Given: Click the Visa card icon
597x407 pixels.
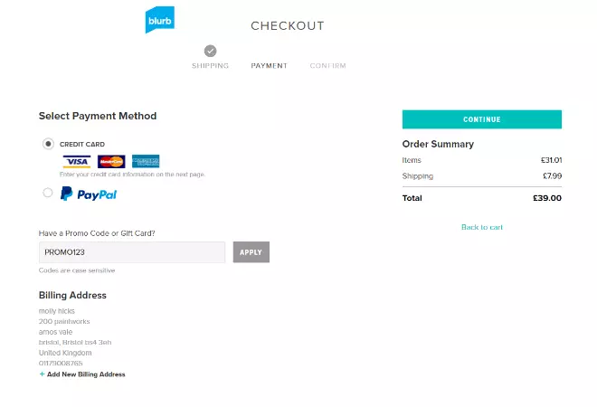Looking at the screenshot, I should click(77, 162).
